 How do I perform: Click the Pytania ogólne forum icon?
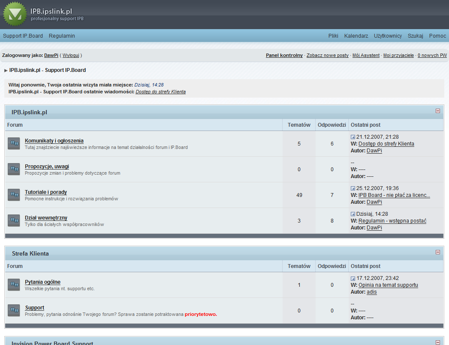[14, 285]
